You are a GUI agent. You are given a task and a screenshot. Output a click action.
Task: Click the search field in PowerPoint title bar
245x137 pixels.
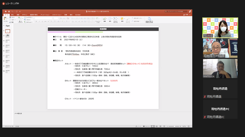(x=176, y=11)
